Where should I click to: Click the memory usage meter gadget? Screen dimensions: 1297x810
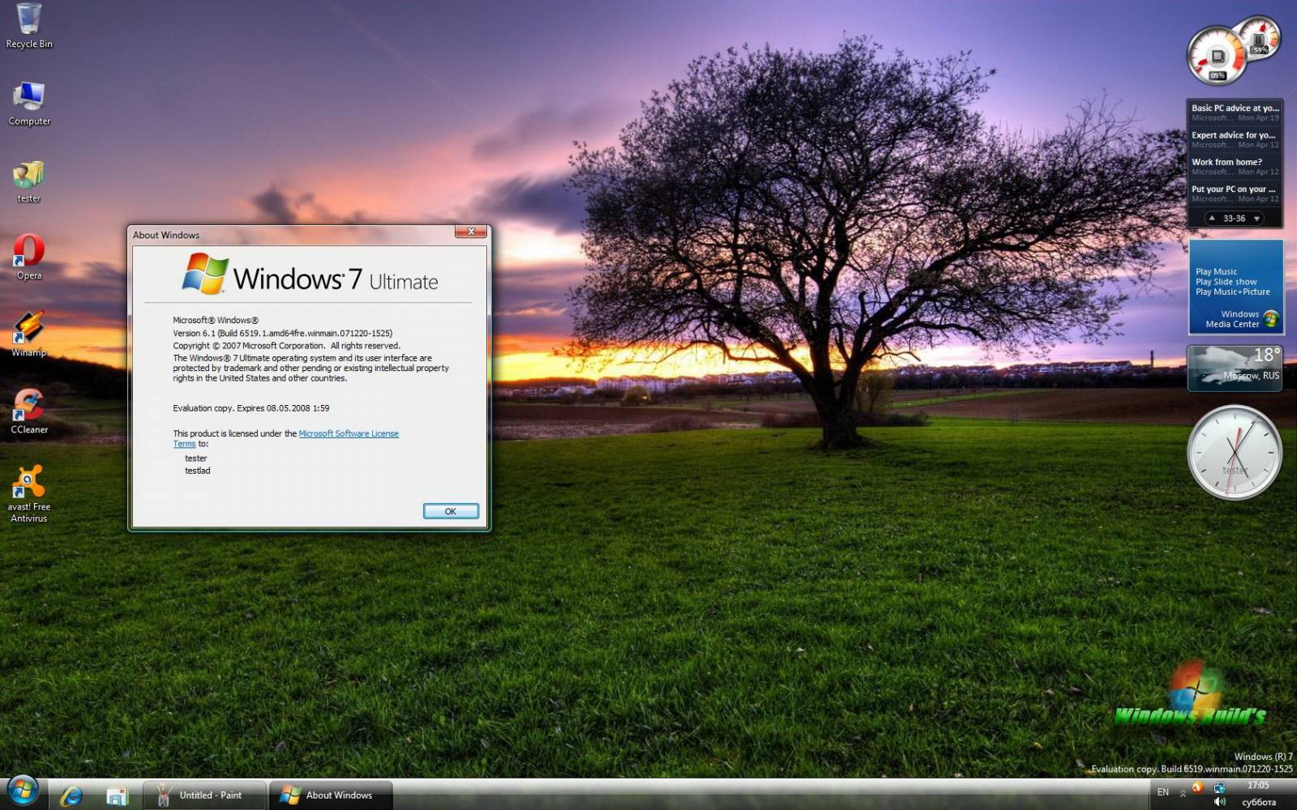[1259, 38]
